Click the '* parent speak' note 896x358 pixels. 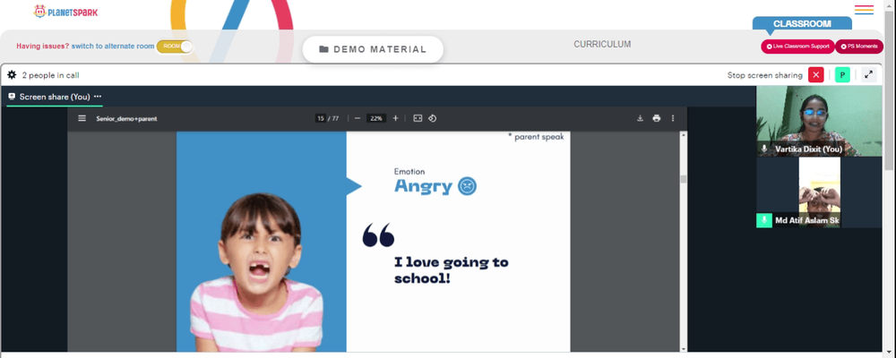(536, 137)
